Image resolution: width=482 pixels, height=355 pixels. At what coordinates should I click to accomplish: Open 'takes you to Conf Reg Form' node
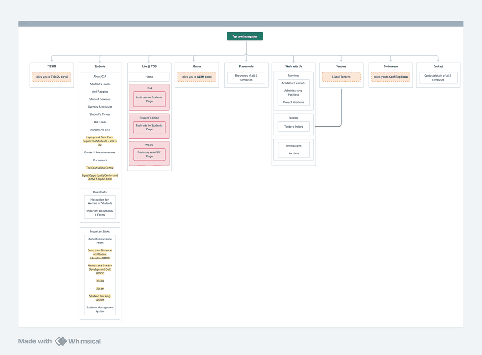tap(390, 77)
